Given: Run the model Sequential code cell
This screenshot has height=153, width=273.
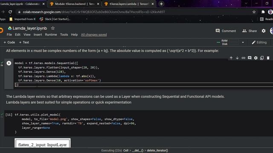Looking at the screenshot, I should pos(9,63).
